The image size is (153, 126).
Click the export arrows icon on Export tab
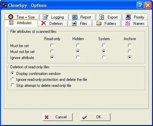(x=102, y=17)
